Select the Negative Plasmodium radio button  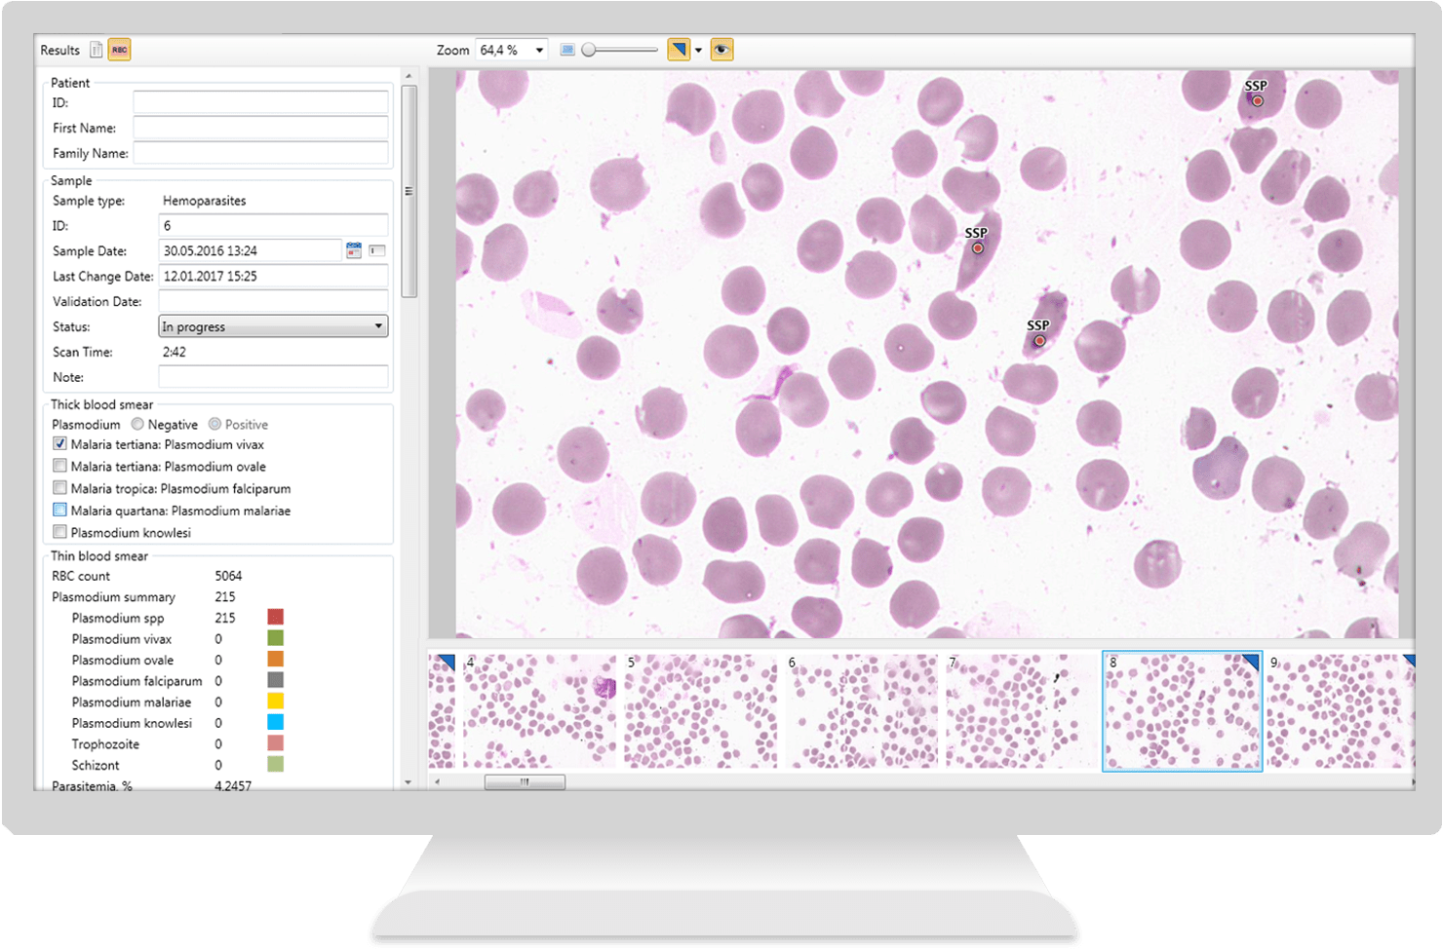click(137, 424)
